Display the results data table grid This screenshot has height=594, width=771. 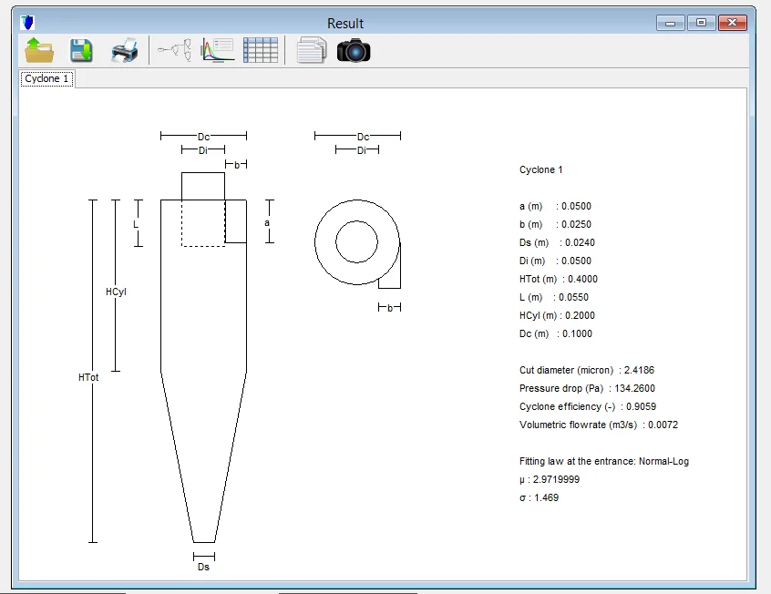tap(260, 50)
